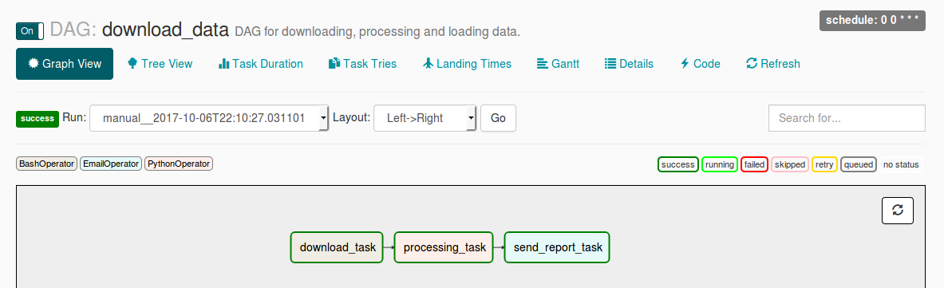Click the schedule 0 0 * * * badge
Viewport: 944px width, 288px height.
pos(872,20)
